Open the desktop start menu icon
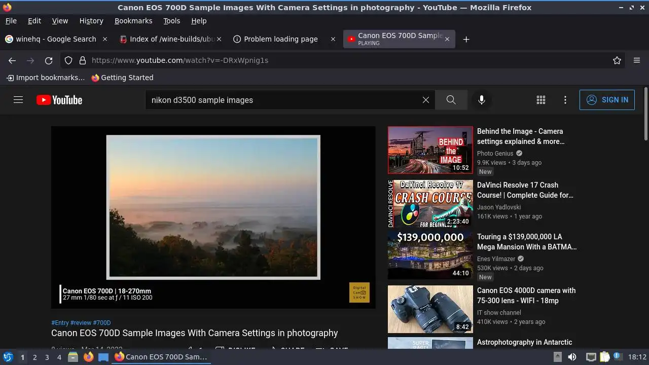This screenshot has height=365, width=649. (x=8, y=357)
